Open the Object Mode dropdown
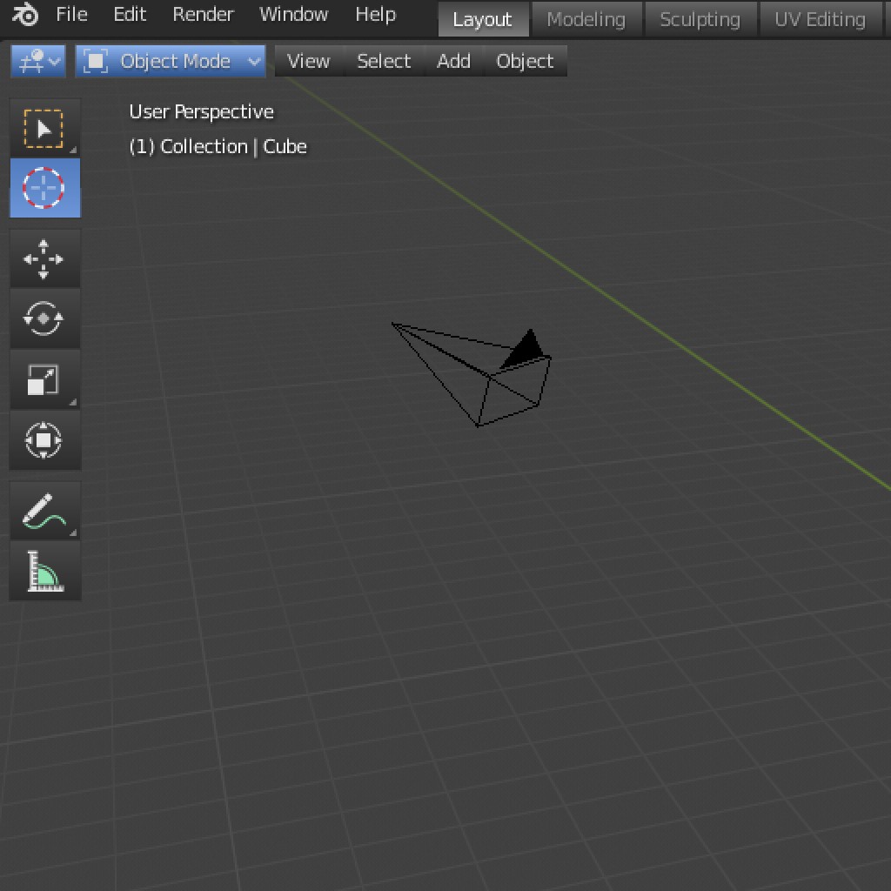The image size is (891, 891). tap(171, 62)
